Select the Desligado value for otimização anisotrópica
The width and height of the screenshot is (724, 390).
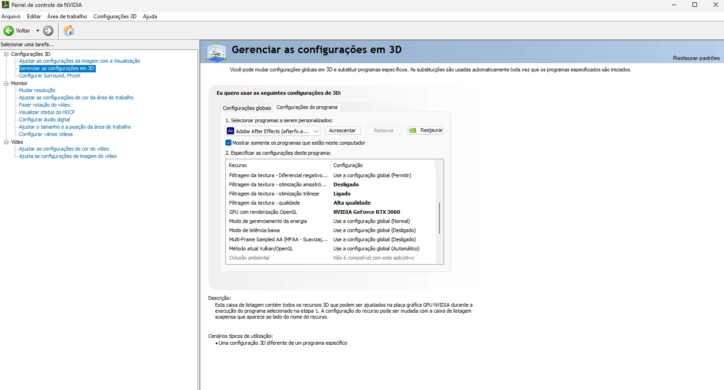(346, 184)
